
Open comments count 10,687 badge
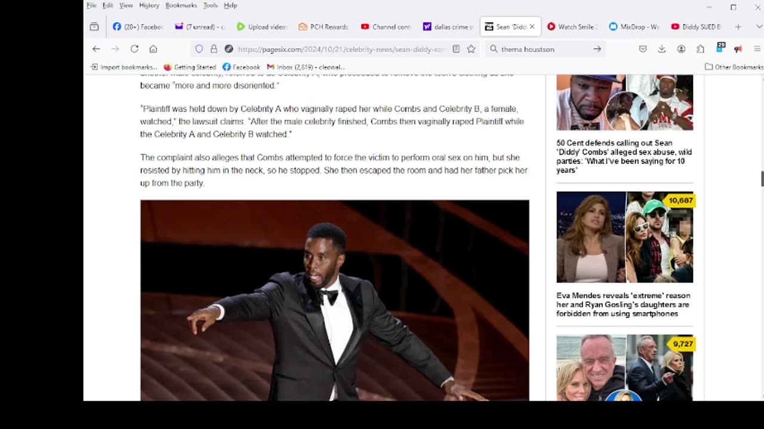pyautogui.click(x=680, y=201)
